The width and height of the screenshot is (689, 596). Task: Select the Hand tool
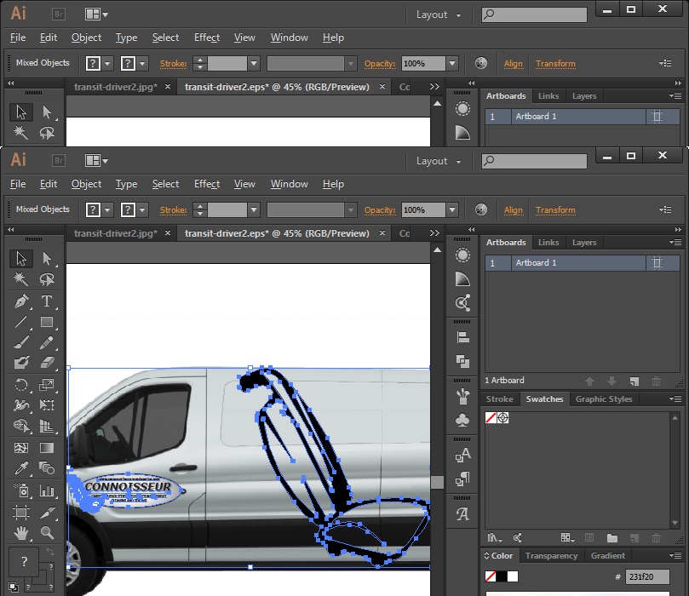pyautogui.click(x=21, y=534)
